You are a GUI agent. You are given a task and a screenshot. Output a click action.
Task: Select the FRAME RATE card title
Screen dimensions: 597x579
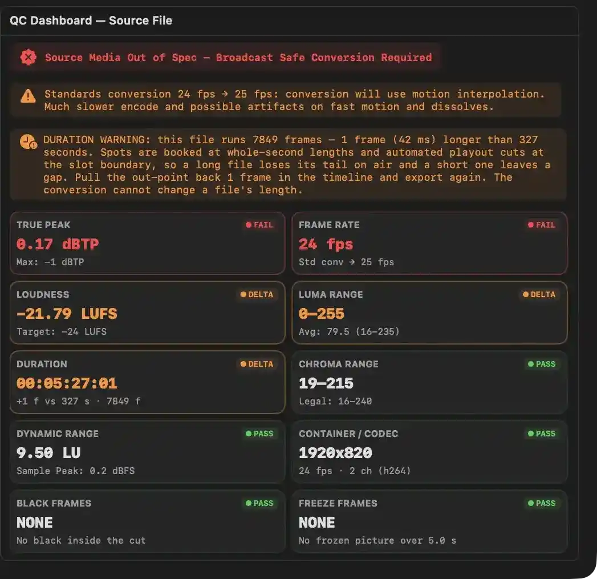pyautogui.click(x=330, y=225)
